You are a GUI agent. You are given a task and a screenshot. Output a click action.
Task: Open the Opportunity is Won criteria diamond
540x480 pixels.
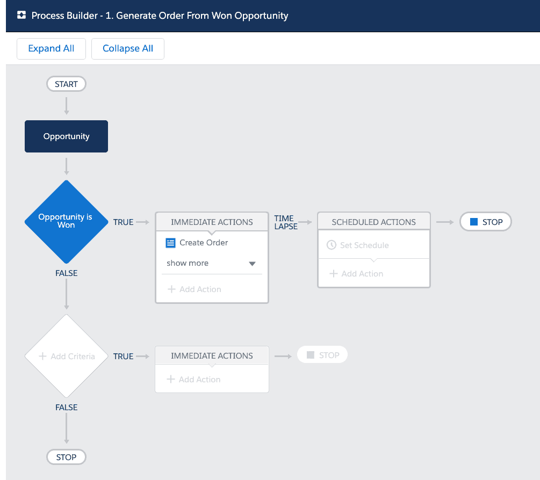(67, 222)
